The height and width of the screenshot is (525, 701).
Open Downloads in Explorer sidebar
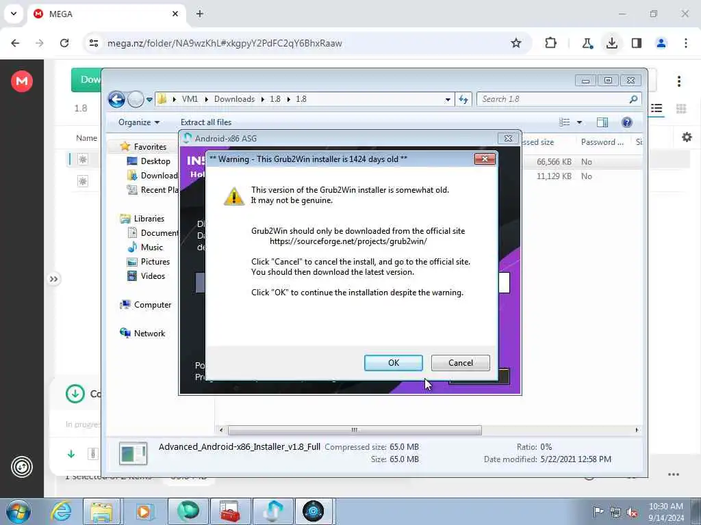tap(153, 176)
